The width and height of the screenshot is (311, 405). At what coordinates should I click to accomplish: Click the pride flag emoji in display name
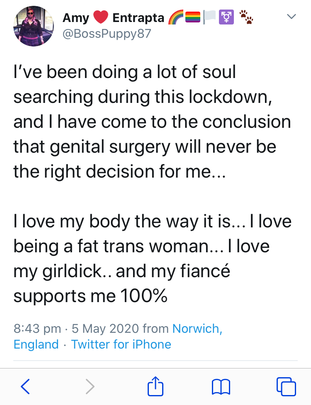tap(192, 17)
